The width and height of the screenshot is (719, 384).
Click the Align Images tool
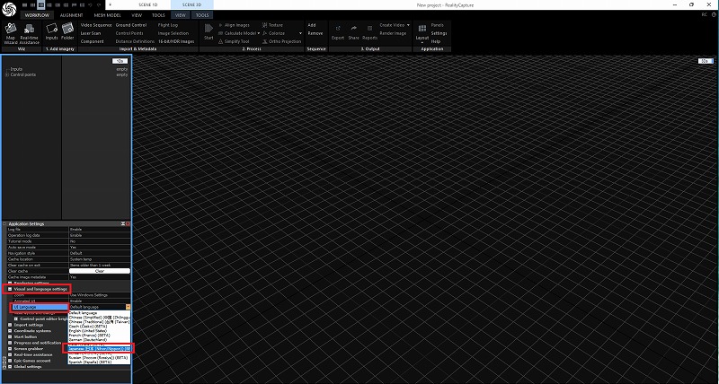pos(234,25)
